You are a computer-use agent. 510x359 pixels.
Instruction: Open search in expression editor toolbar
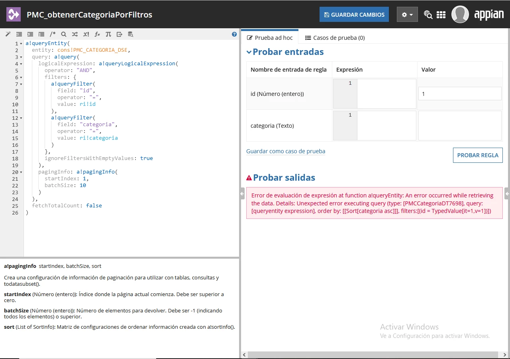coord(64,34)
